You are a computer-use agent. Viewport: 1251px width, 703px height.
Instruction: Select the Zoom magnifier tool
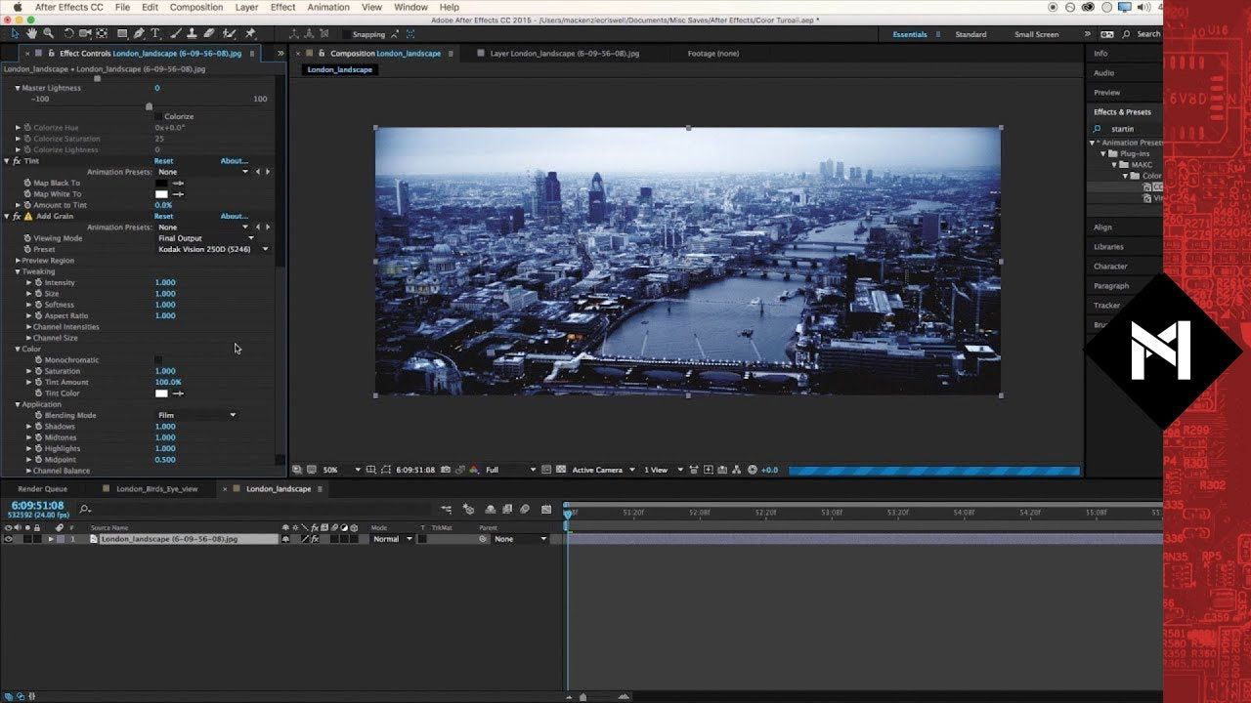48,34
